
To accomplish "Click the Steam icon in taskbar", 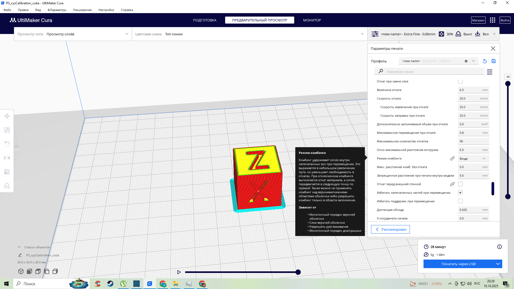I will pyautogui.click(x=110, y=284).
